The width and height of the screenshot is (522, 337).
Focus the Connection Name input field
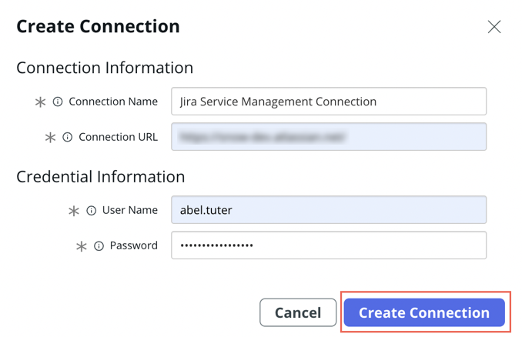coord(329,102)
